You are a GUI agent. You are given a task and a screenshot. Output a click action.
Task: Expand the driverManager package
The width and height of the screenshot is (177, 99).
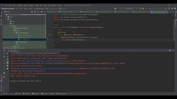pyautogui.click(x=14, y=42)
